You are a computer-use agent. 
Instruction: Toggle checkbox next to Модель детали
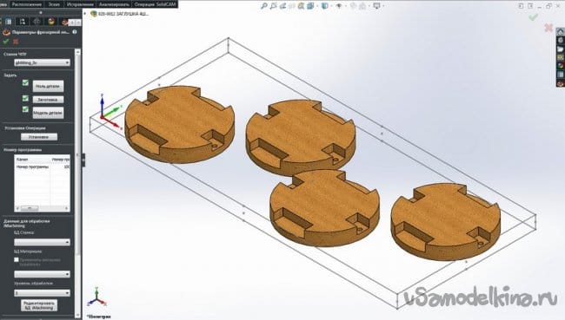(x=25, y=109)
